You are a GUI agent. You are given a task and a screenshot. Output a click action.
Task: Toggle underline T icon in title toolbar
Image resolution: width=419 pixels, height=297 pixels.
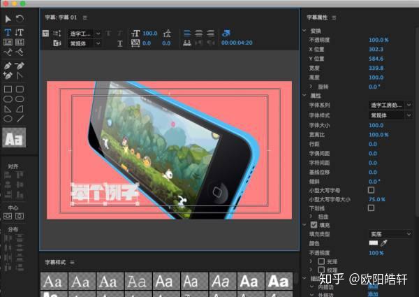(x=120, y=43)
